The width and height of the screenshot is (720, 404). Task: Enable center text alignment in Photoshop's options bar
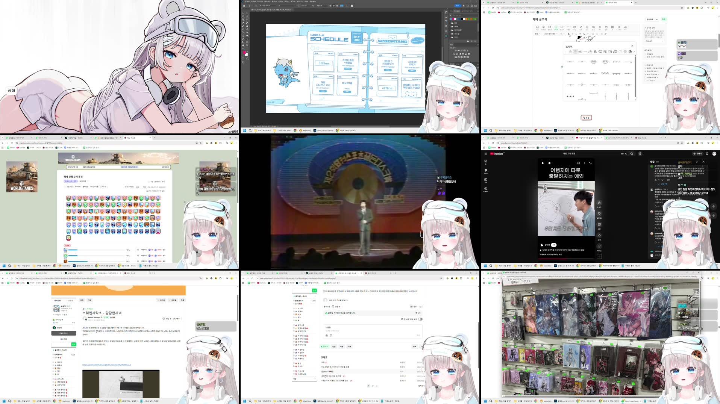click(x=333, y=6)
